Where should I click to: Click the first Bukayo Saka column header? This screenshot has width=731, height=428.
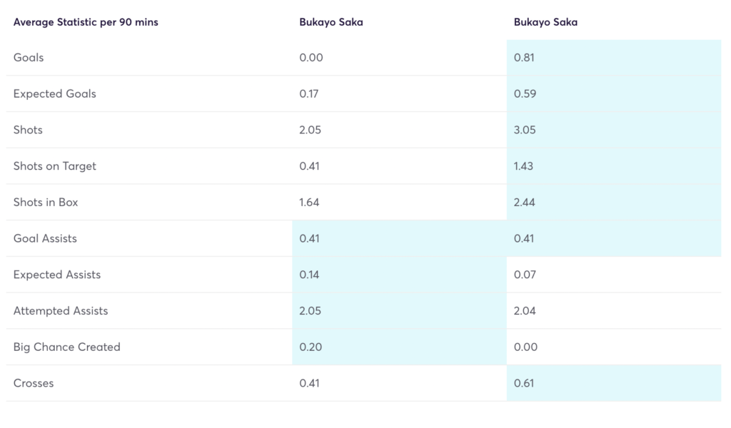click(331, 22)
